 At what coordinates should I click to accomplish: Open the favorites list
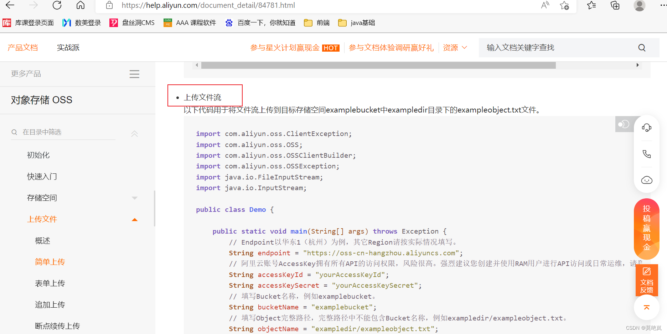(x=591, y=5)
